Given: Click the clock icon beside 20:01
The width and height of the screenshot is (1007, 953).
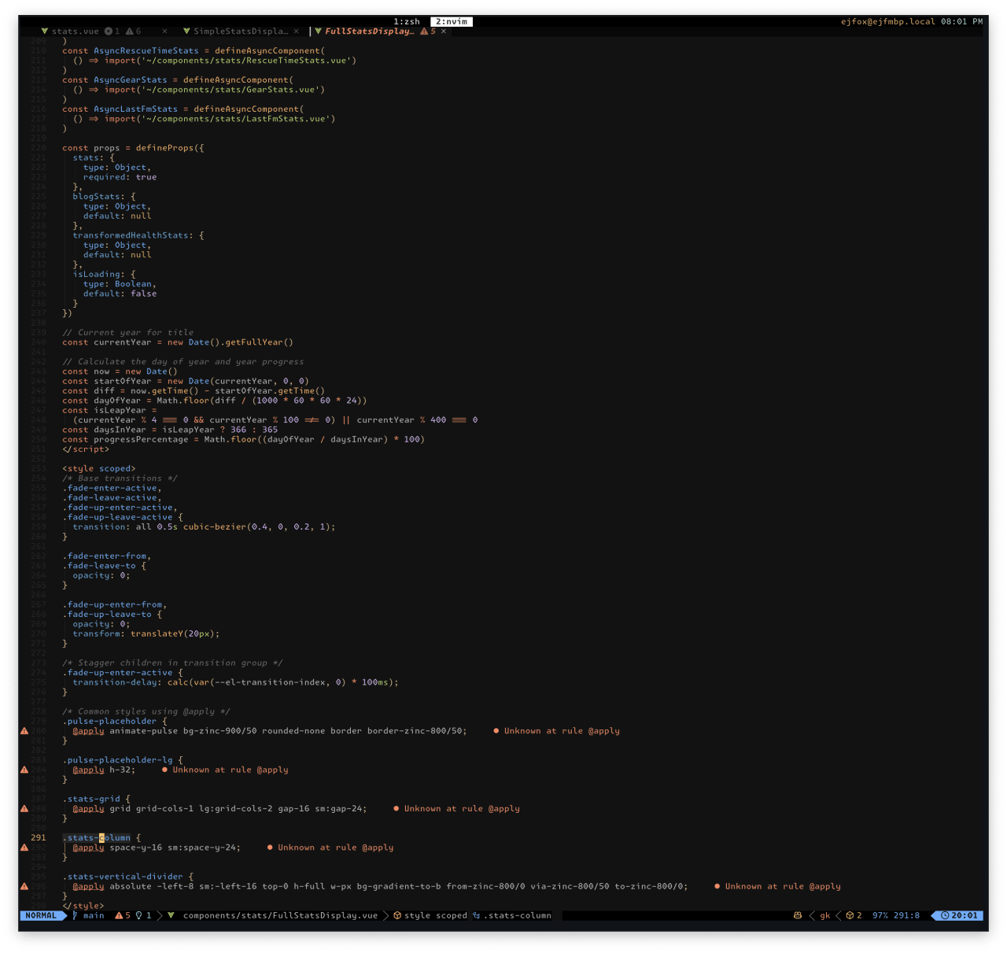Looking at the screenshot, I should pyautogui.click(x=945, y=915).
